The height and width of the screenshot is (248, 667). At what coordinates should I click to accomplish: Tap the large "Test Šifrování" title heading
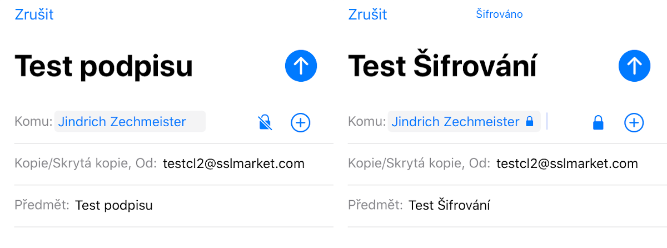pyautogui.click(x=442, y=66)
